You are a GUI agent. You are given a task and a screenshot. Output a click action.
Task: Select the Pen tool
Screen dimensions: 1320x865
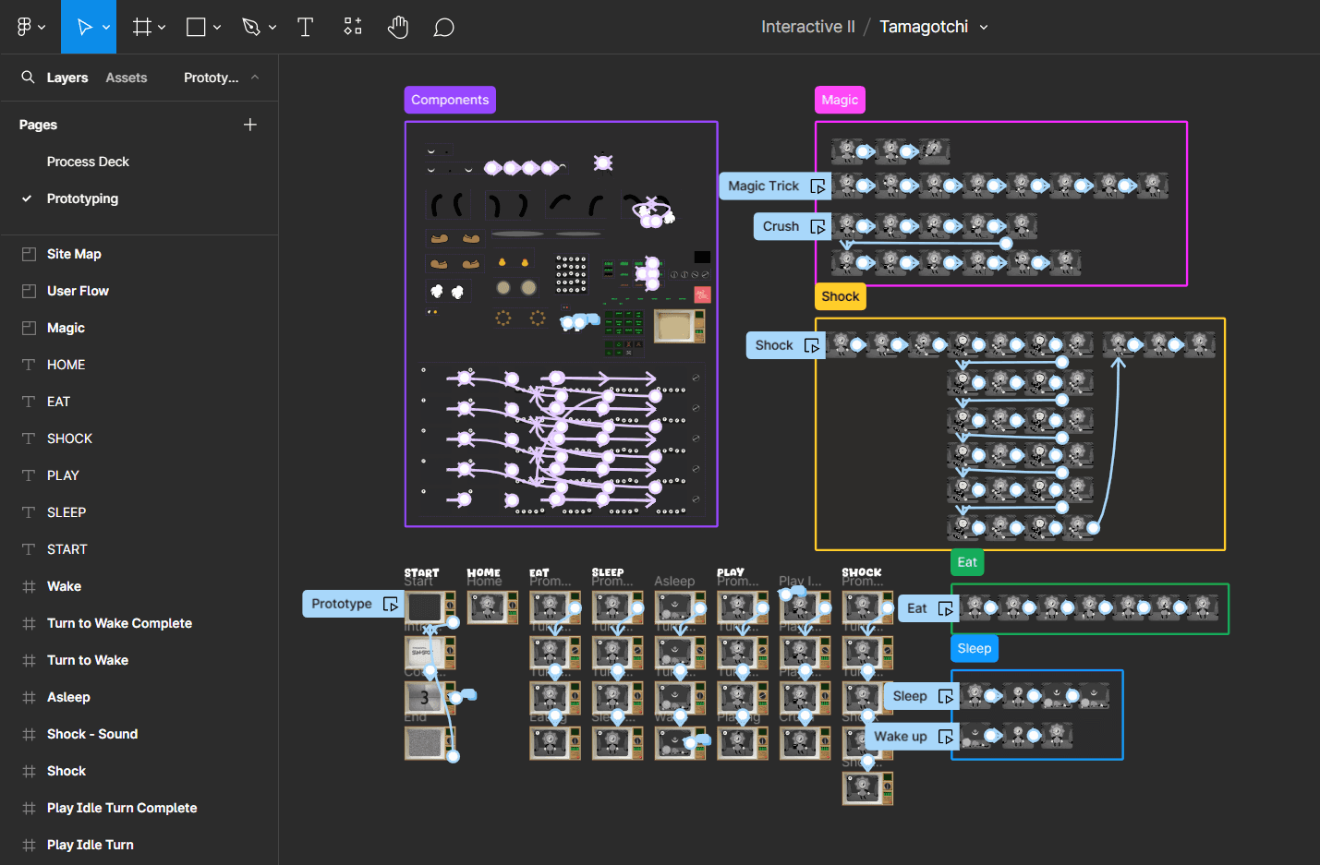pos(251,27)
